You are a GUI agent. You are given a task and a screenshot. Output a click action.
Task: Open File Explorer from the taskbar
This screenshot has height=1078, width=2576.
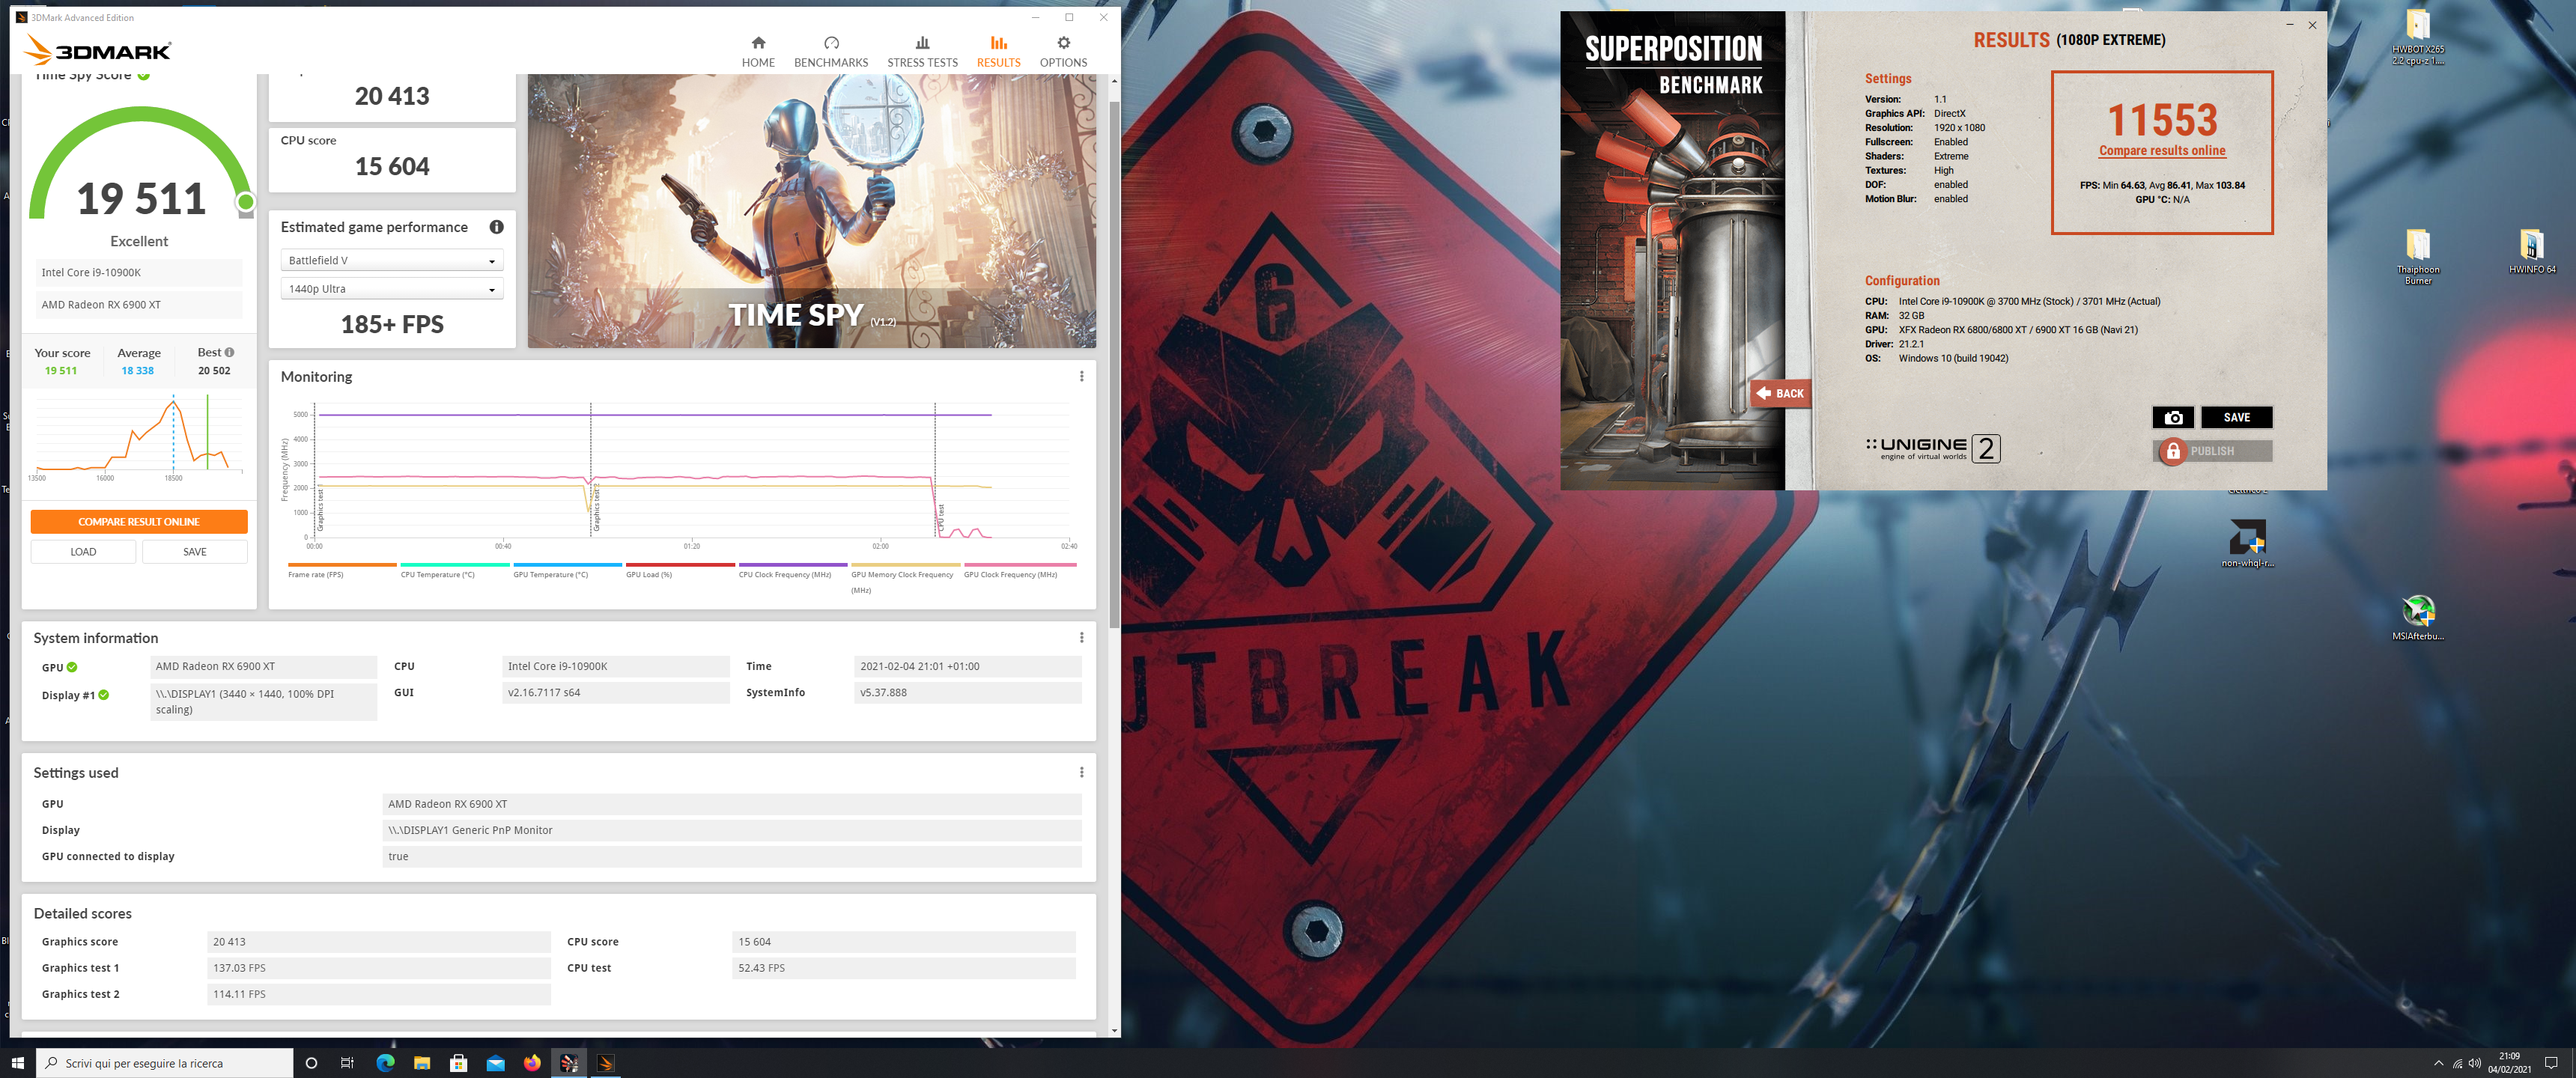pos(422,1063)
